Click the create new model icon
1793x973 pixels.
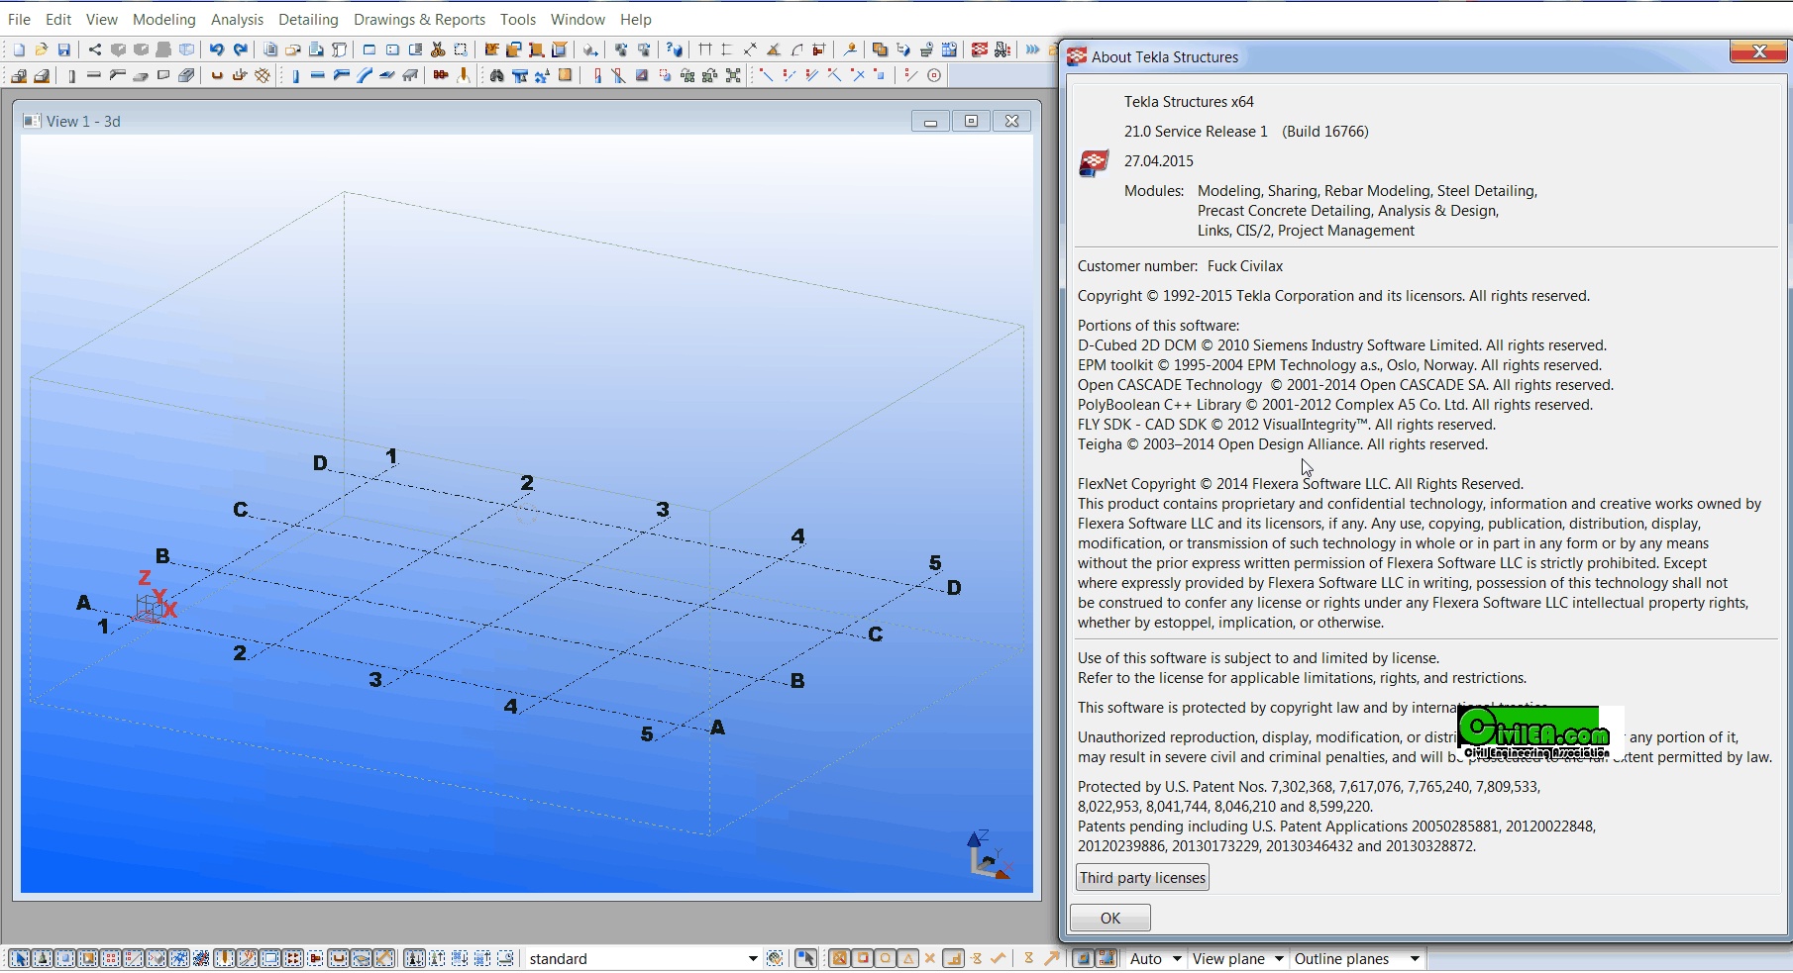(19, 49)
